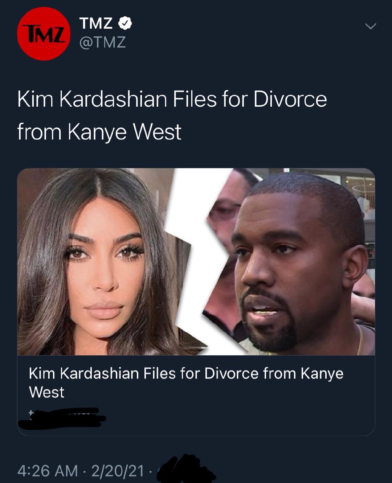This screenshot has width=392, height=483.
Task: Click the word 'West' in the card title
Action: pos(46,392)
